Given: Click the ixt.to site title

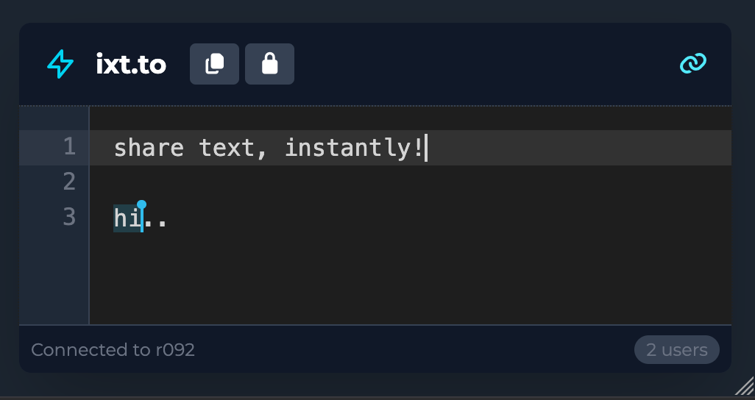Looking at the screenshot, I should click(x=131, y=65).
